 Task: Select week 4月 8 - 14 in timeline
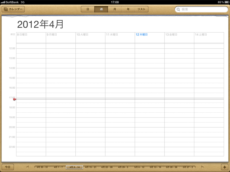tap(74, 167)
